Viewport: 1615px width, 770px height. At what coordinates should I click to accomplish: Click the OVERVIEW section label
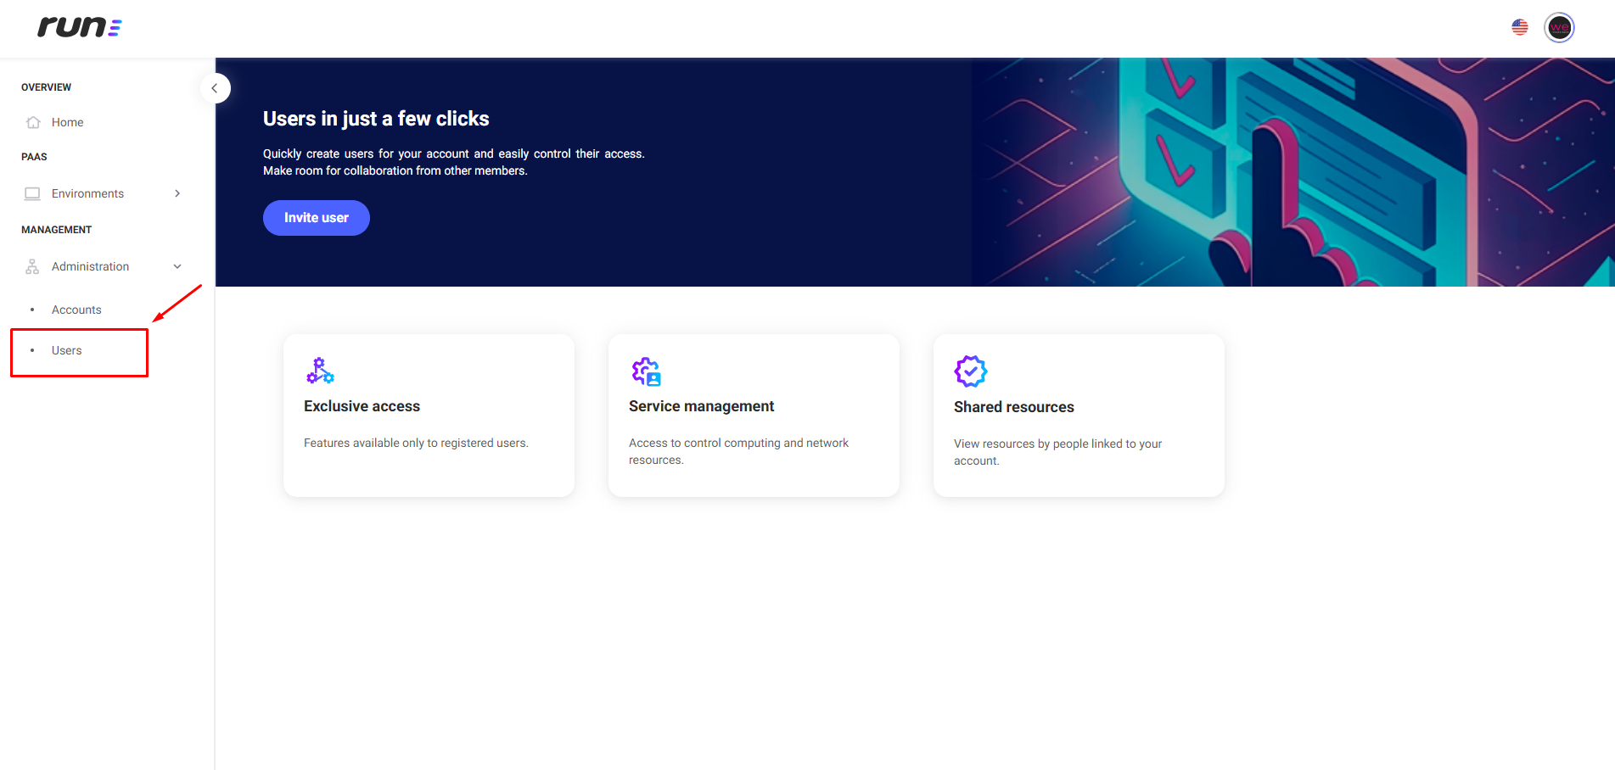click(46, 87)
